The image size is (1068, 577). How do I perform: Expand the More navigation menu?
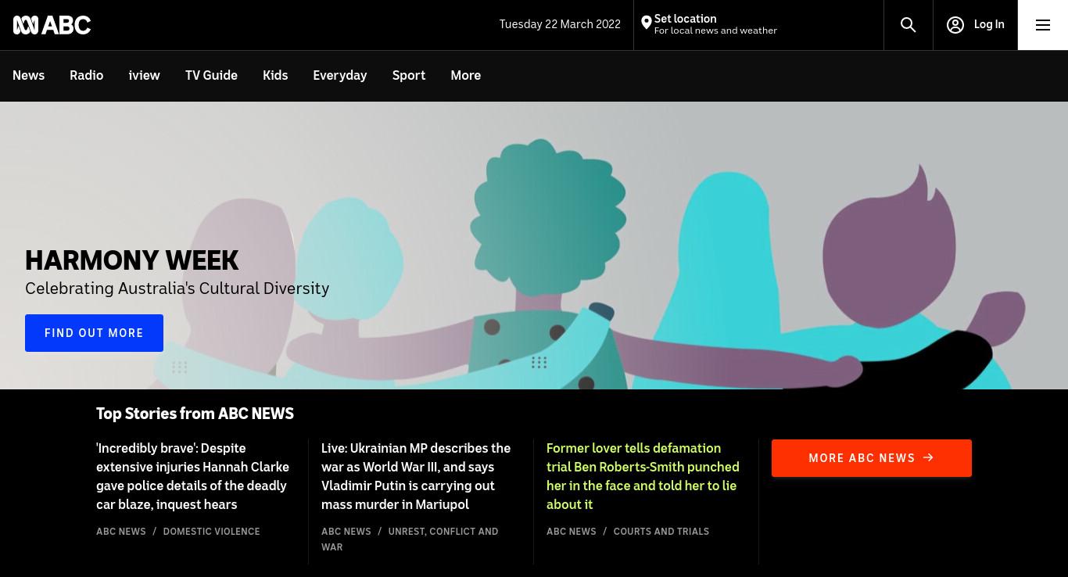[465, 76]
